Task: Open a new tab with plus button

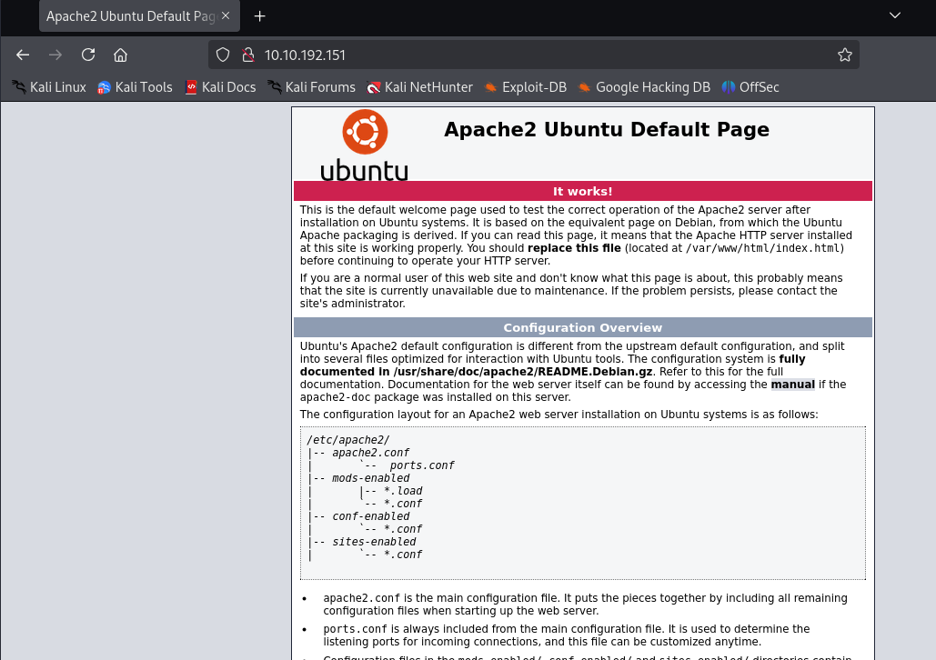Action: (259, 16)
